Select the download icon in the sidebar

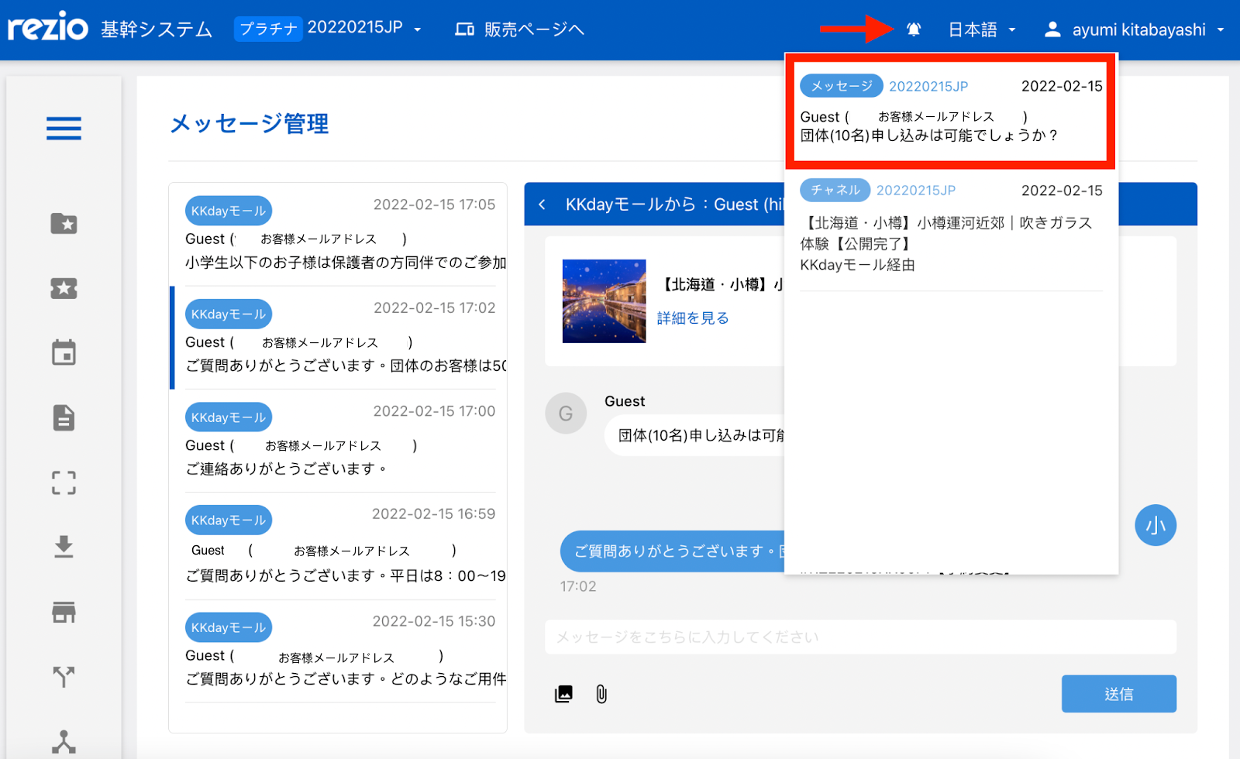tap(64, 548)
